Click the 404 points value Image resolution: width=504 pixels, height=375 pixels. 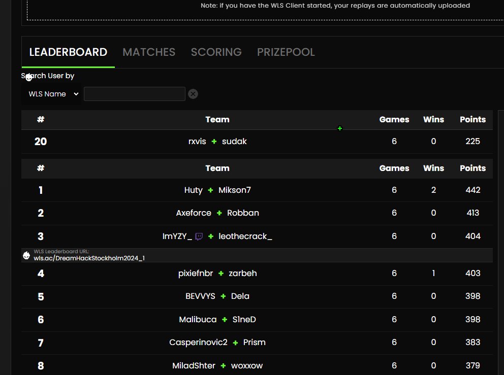coord(473,236)
